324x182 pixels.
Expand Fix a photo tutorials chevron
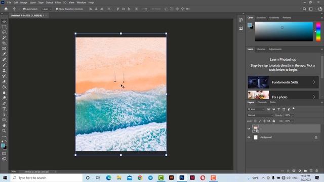pos(314,97)
